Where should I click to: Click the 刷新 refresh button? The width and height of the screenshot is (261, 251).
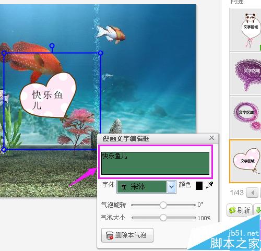[240, 210]
